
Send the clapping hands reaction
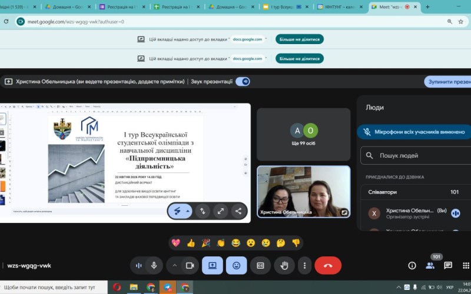coord(221,243)
